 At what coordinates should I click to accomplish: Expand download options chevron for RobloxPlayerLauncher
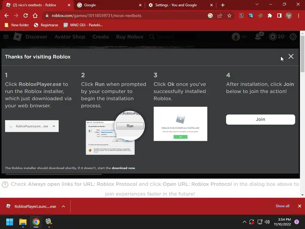[x=63, y=206]
